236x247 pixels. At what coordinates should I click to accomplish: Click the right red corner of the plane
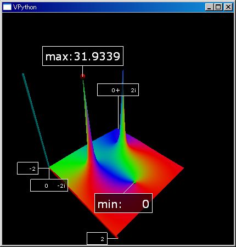click(179, 167)
